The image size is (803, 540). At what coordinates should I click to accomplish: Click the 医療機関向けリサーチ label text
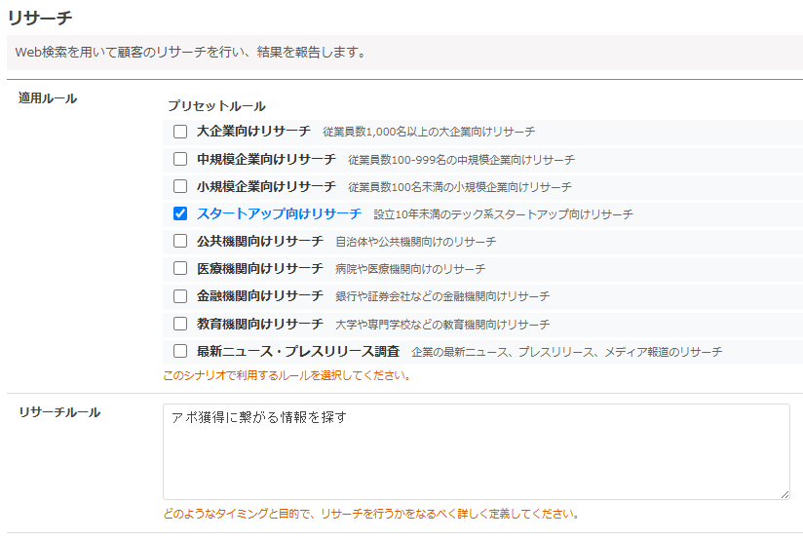pos(259,268)
